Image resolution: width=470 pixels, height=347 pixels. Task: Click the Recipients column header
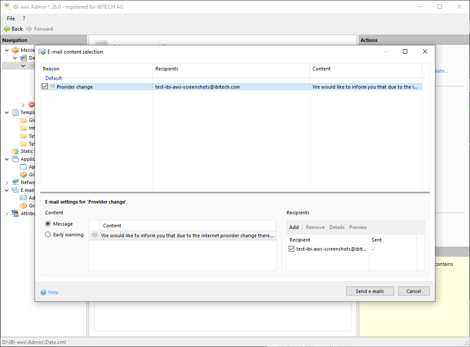(x=167, y=69)
